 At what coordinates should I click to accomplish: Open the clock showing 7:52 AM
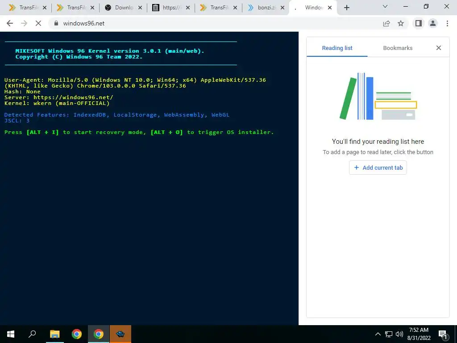pyautogui.click(x=419, y=334)
